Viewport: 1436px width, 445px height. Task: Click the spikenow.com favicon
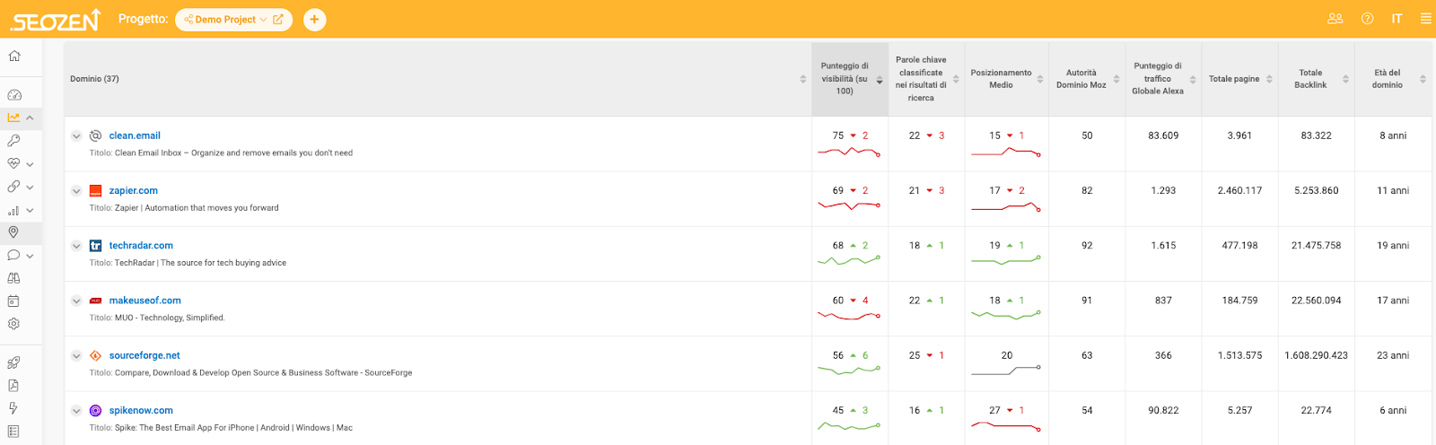click(95, 410)
